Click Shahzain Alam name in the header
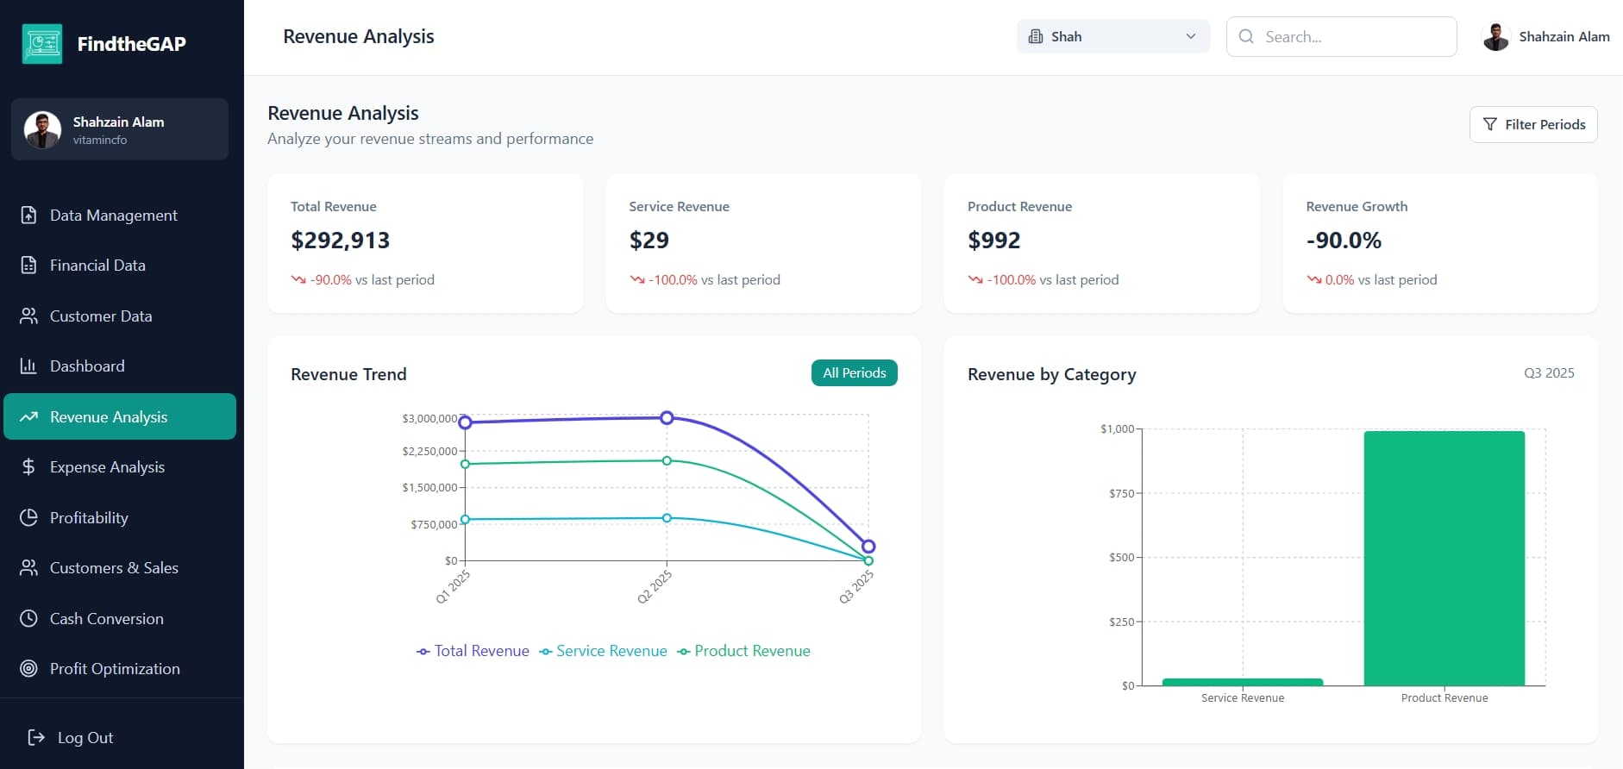The height and width of the screenshot is (769, 1623). click(1564, 36)
